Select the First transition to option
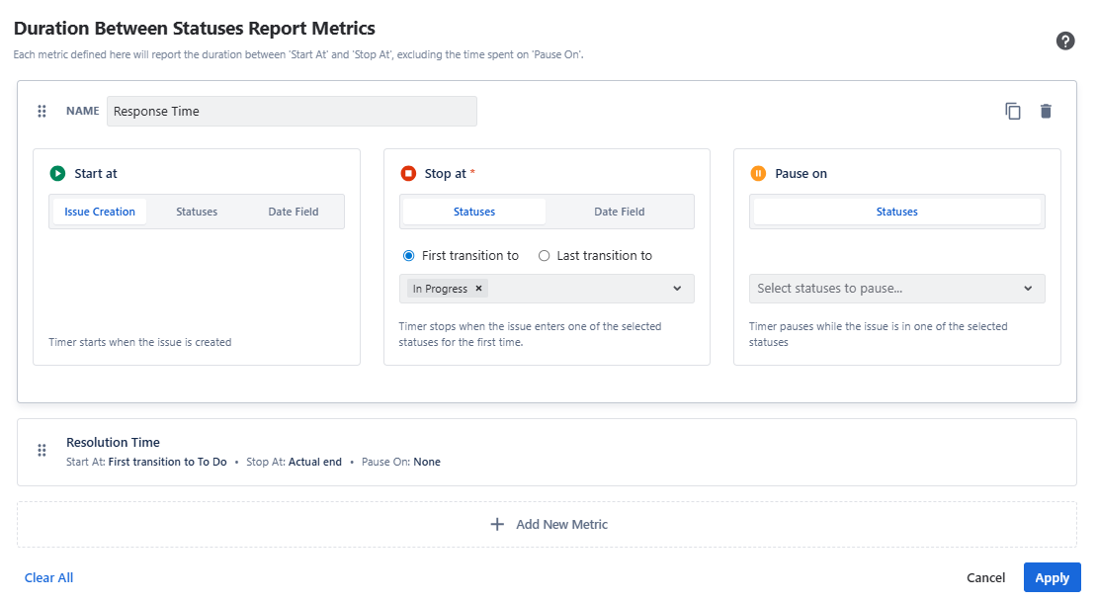The width and height of the screenshot is (1097, 602). coord(408,255)
